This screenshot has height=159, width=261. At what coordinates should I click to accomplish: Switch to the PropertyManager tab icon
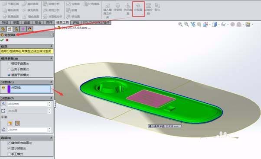click(x=10, y=29)
